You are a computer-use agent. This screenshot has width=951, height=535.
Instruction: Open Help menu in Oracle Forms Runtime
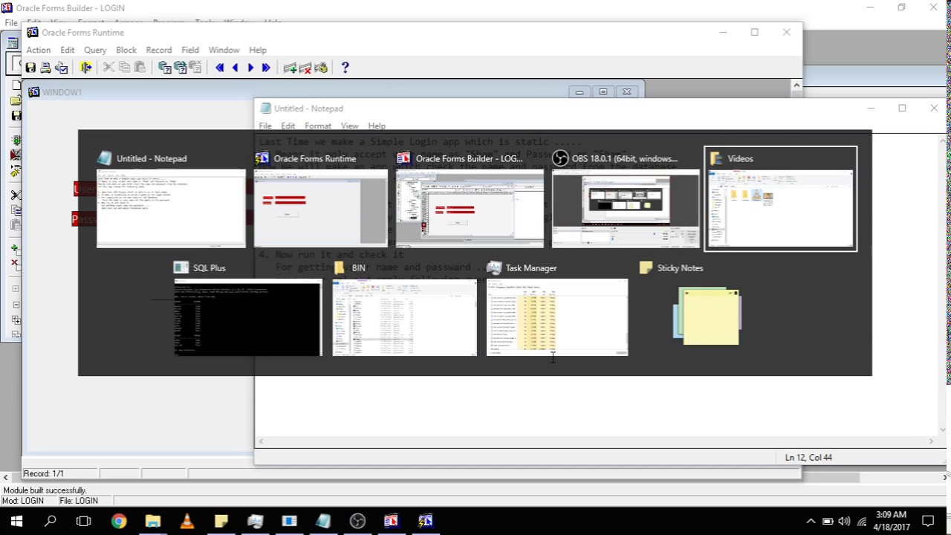coord(258,50)
